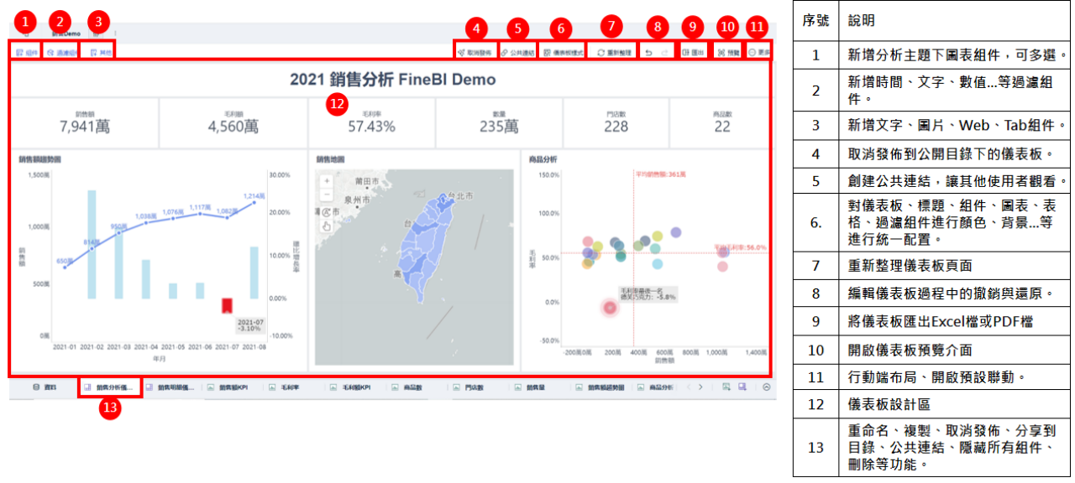The width and height of the screenshot is (1075, 483).
Task: Open the 銷售量 component tab
Action: coord(531,387)
